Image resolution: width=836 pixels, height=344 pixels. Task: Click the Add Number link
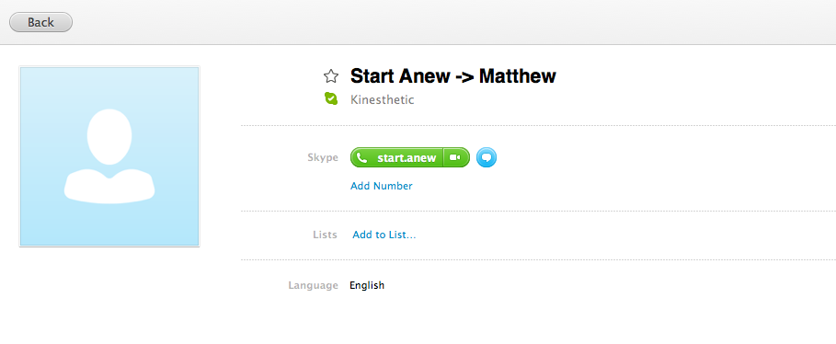point(381,186)
